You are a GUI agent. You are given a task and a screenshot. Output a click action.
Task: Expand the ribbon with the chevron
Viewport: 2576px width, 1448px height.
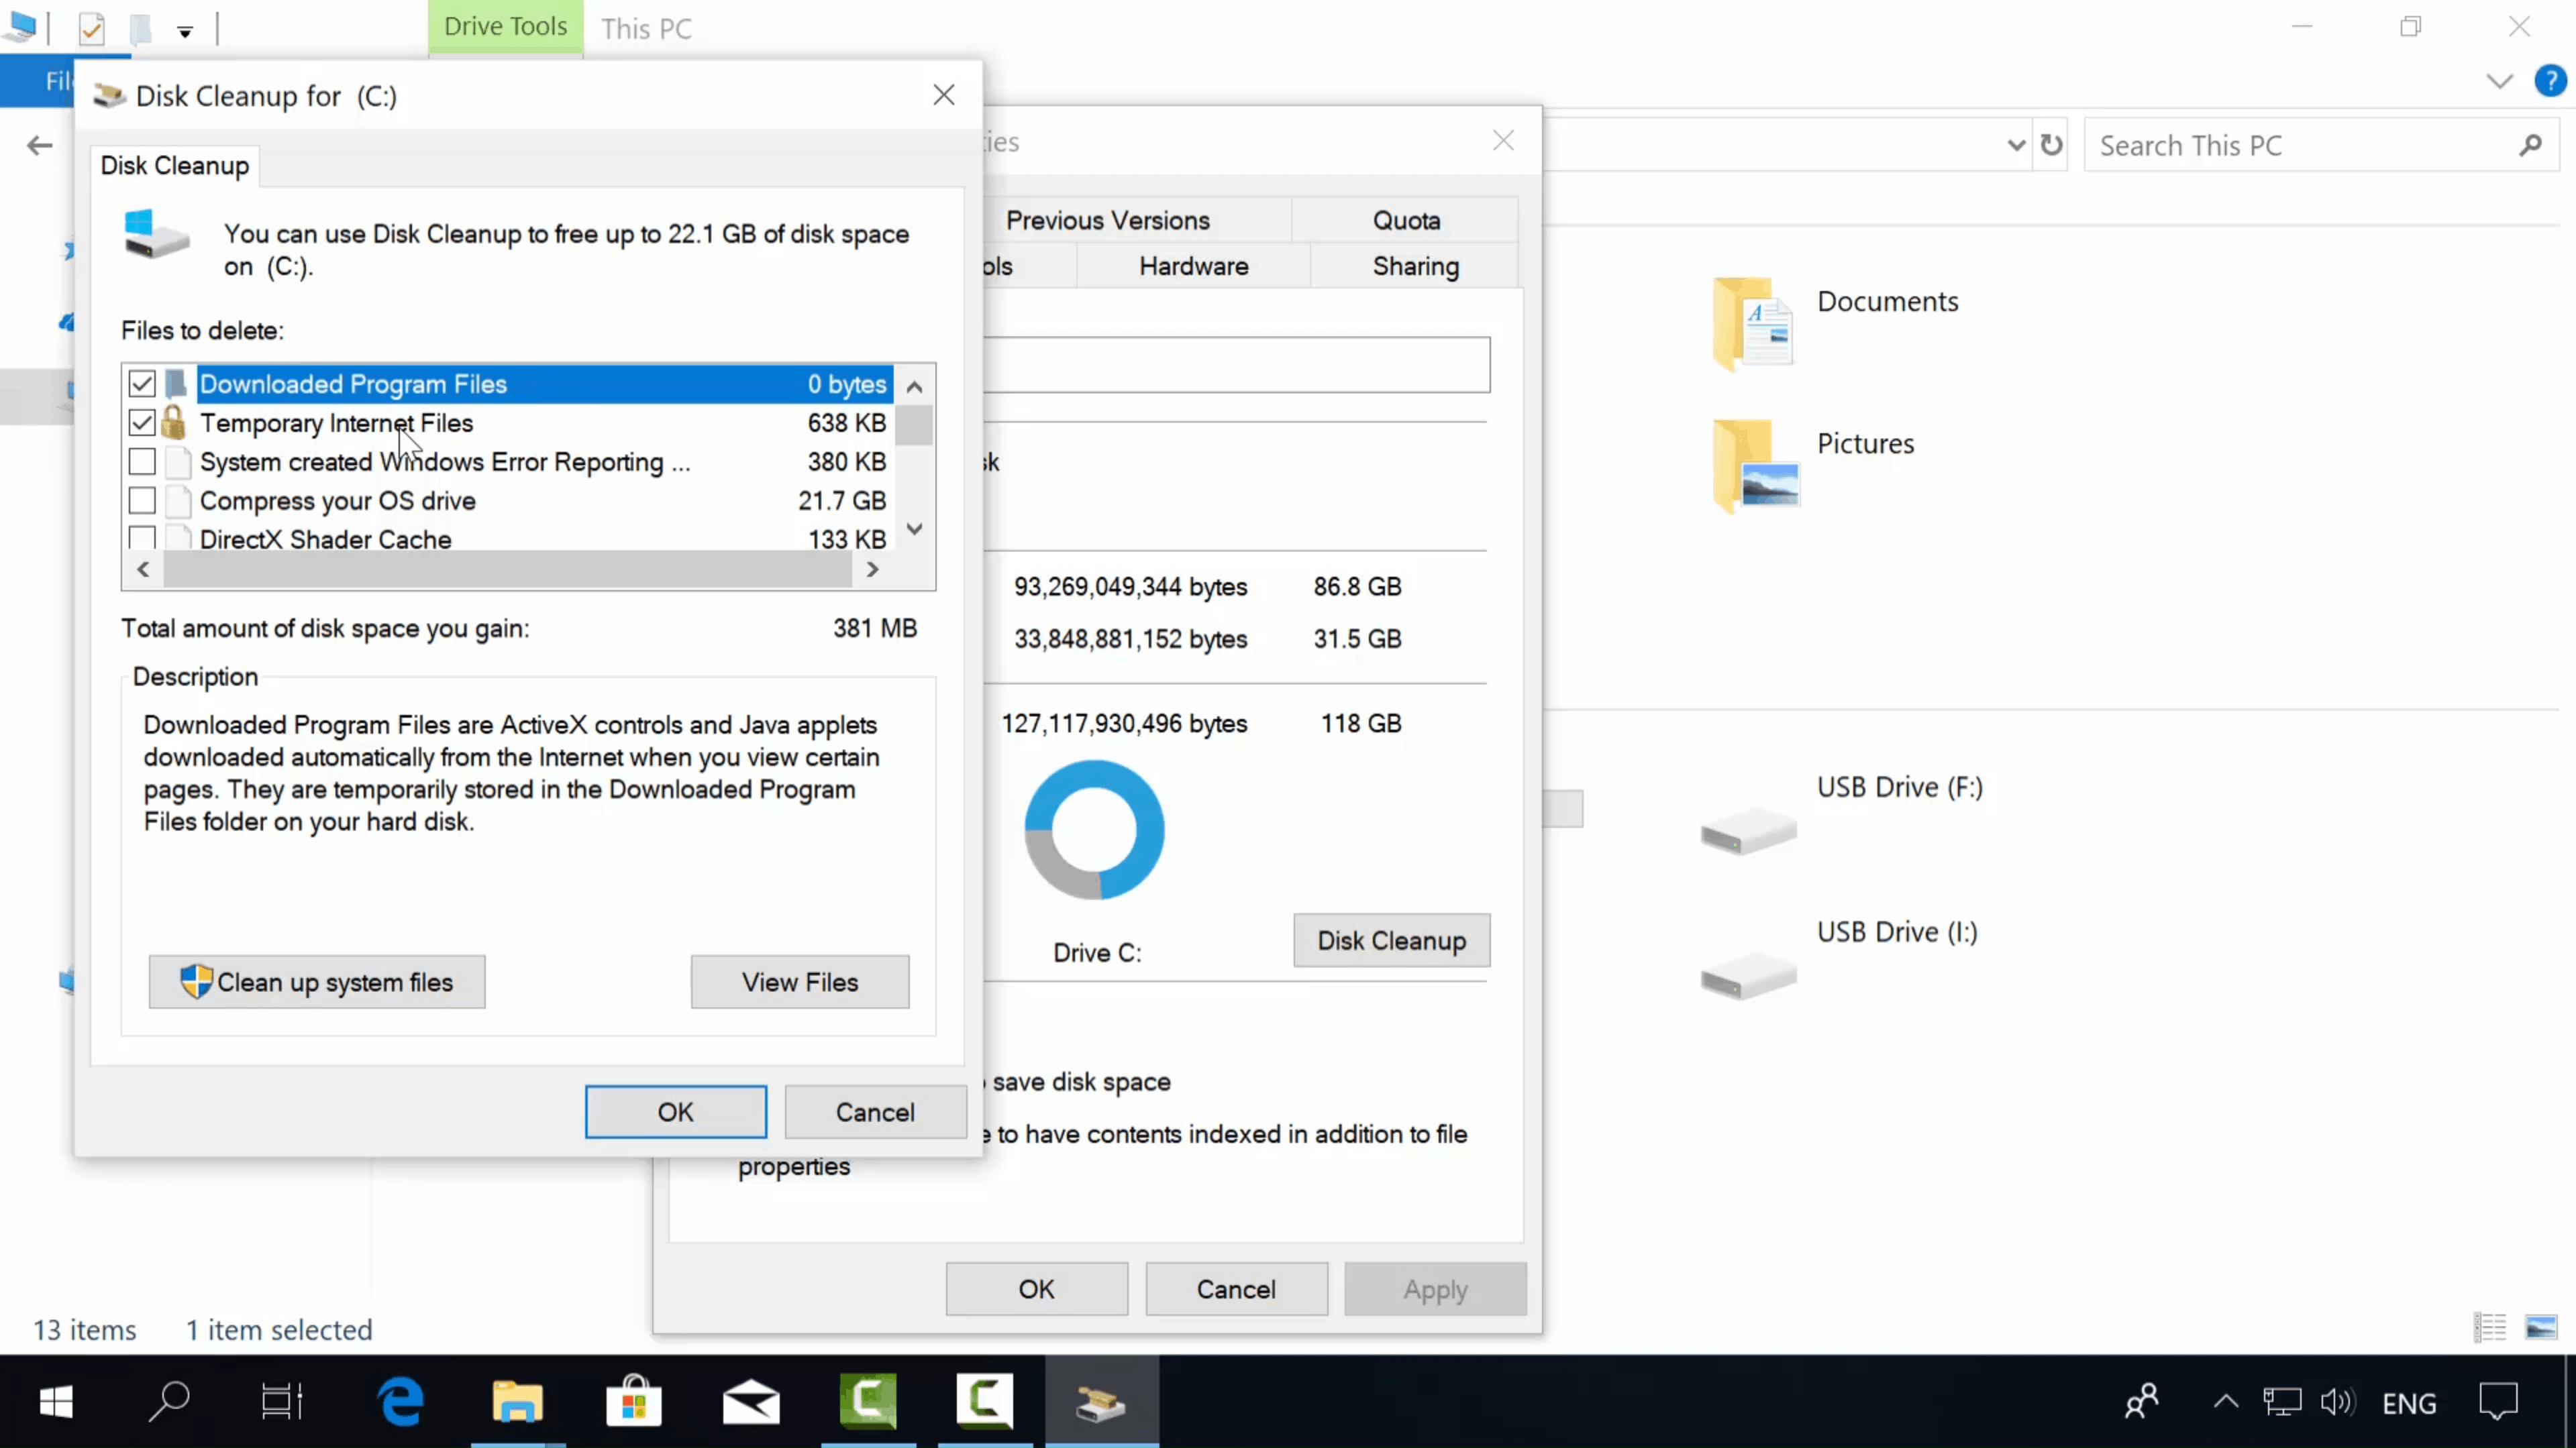(x=2499, y=82)
